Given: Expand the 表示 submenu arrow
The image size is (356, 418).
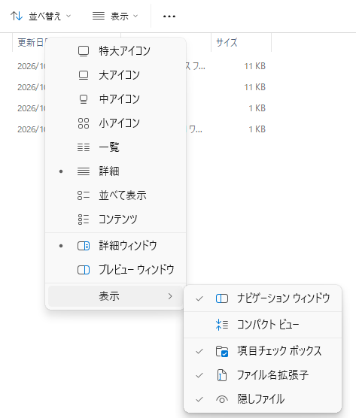Looking at the screenshot, I should [170, 296].
